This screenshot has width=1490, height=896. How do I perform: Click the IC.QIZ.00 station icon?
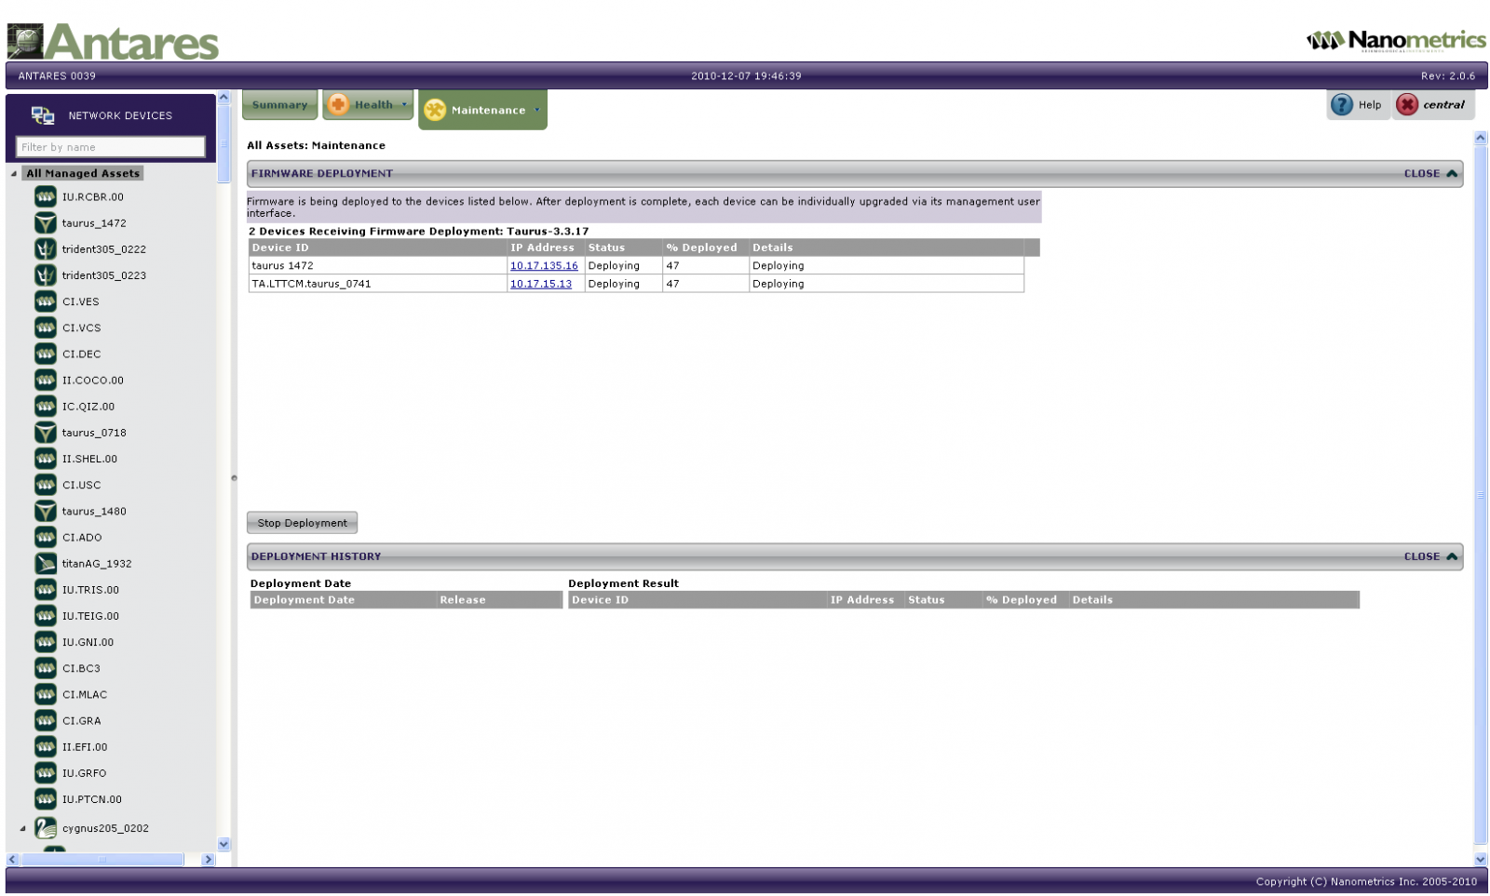(x=46, y=406)
